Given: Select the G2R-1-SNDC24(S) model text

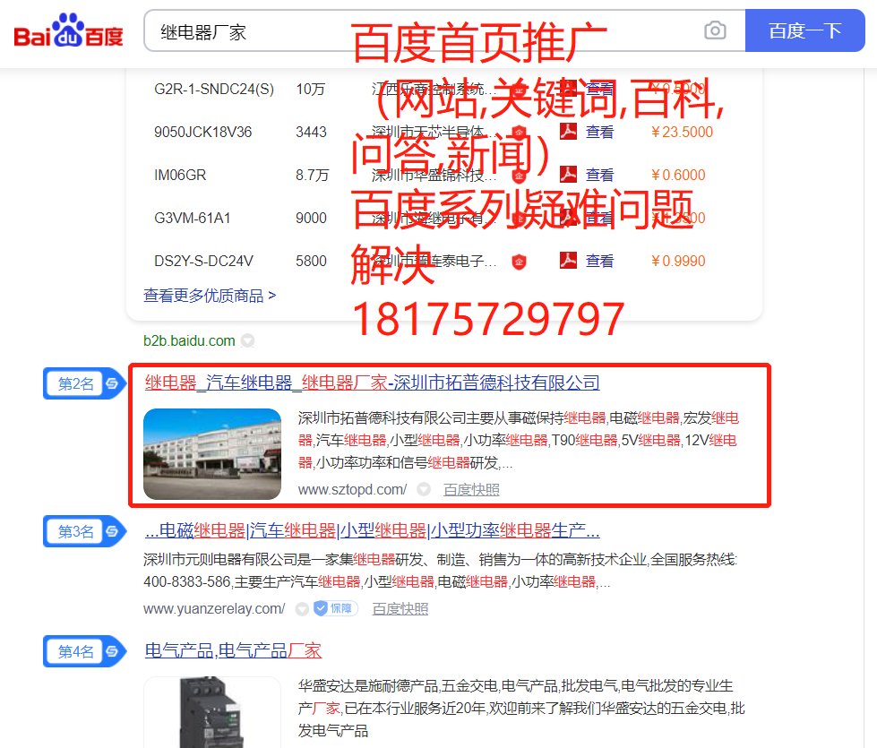Looking at the screenshot, I should click(214, 89).
